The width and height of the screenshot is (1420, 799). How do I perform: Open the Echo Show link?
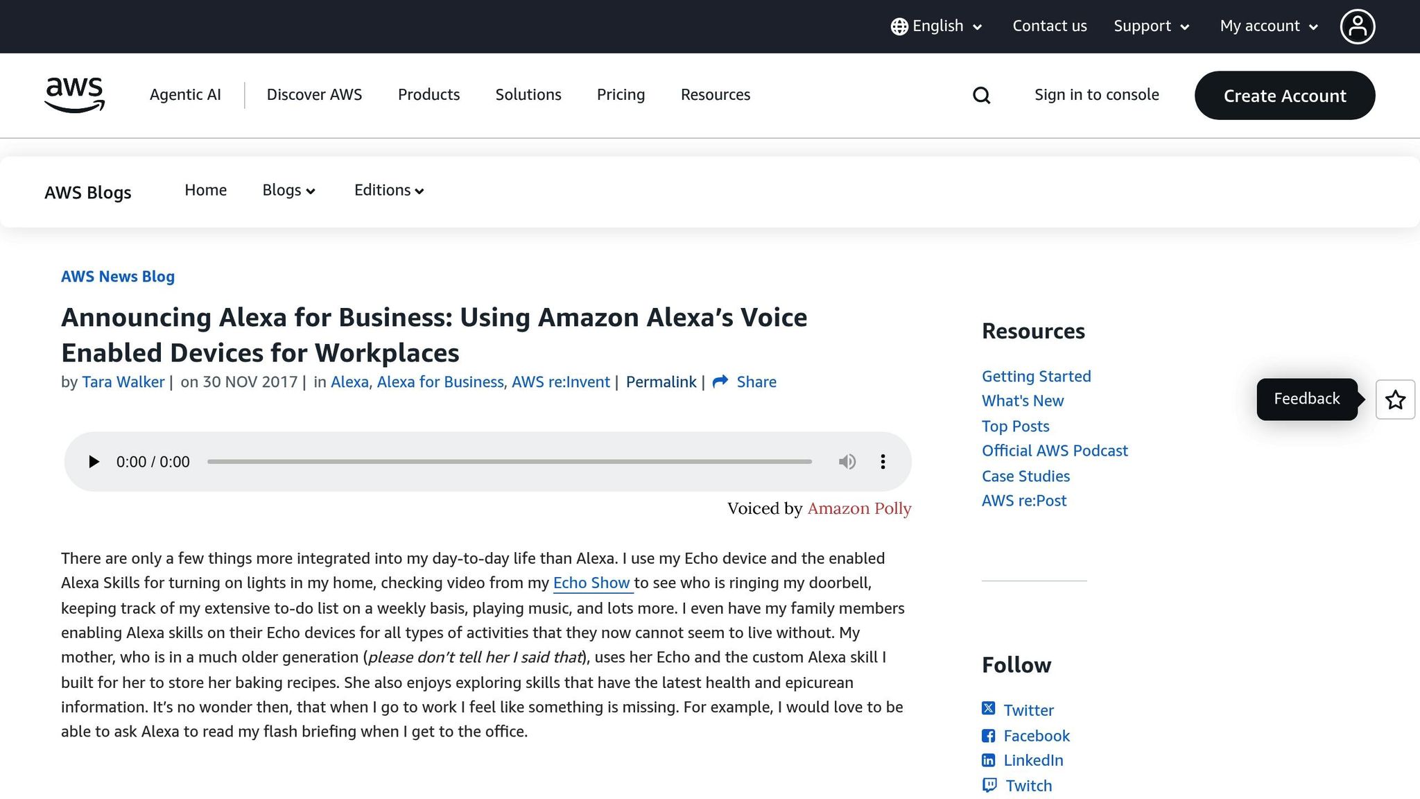coord(593,583)
